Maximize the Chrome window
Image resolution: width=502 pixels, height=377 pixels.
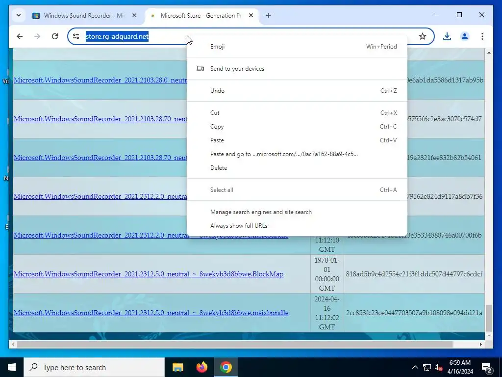(459, 15)
